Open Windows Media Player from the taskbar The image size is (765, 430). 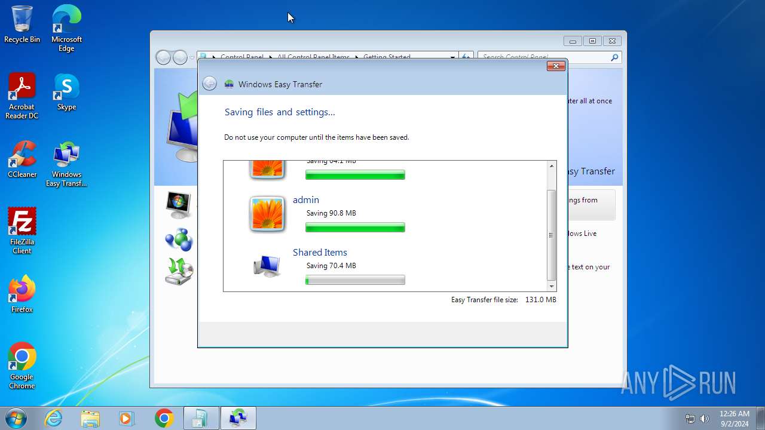pos(126,418)
